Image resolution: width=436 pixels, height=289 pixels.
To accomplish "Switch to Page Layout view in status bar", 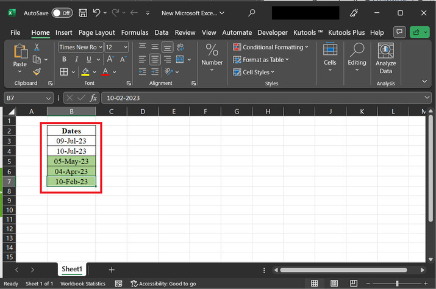I will pyautogui.click(x=334, y=284).
